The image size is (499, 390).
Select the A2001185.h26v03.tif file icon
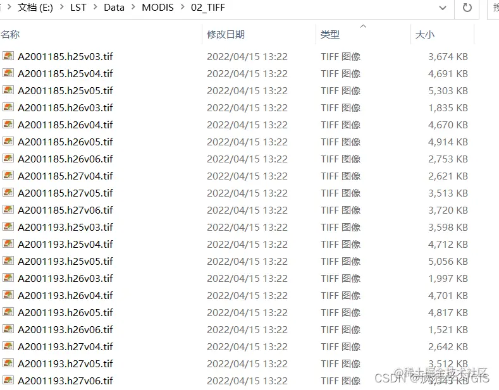8,107
